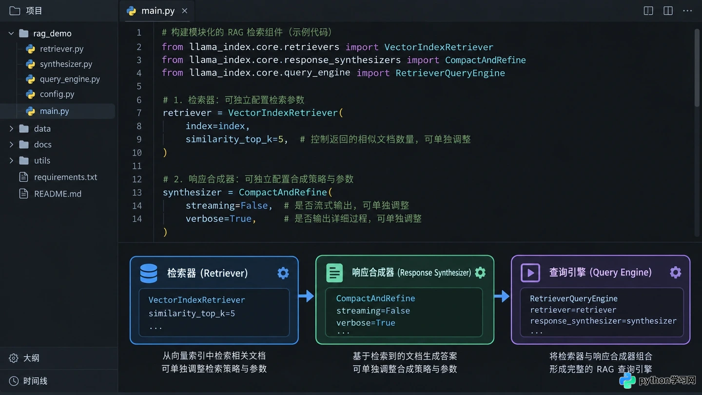Open the 时间线 timeline panel

point(35,381)
